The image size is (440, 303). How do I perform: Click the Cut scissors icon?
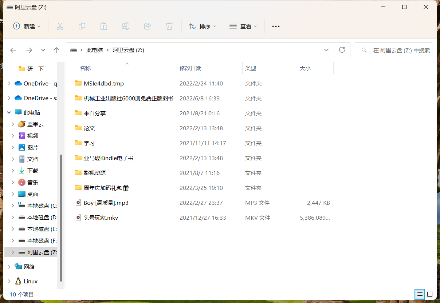(60, 26)
